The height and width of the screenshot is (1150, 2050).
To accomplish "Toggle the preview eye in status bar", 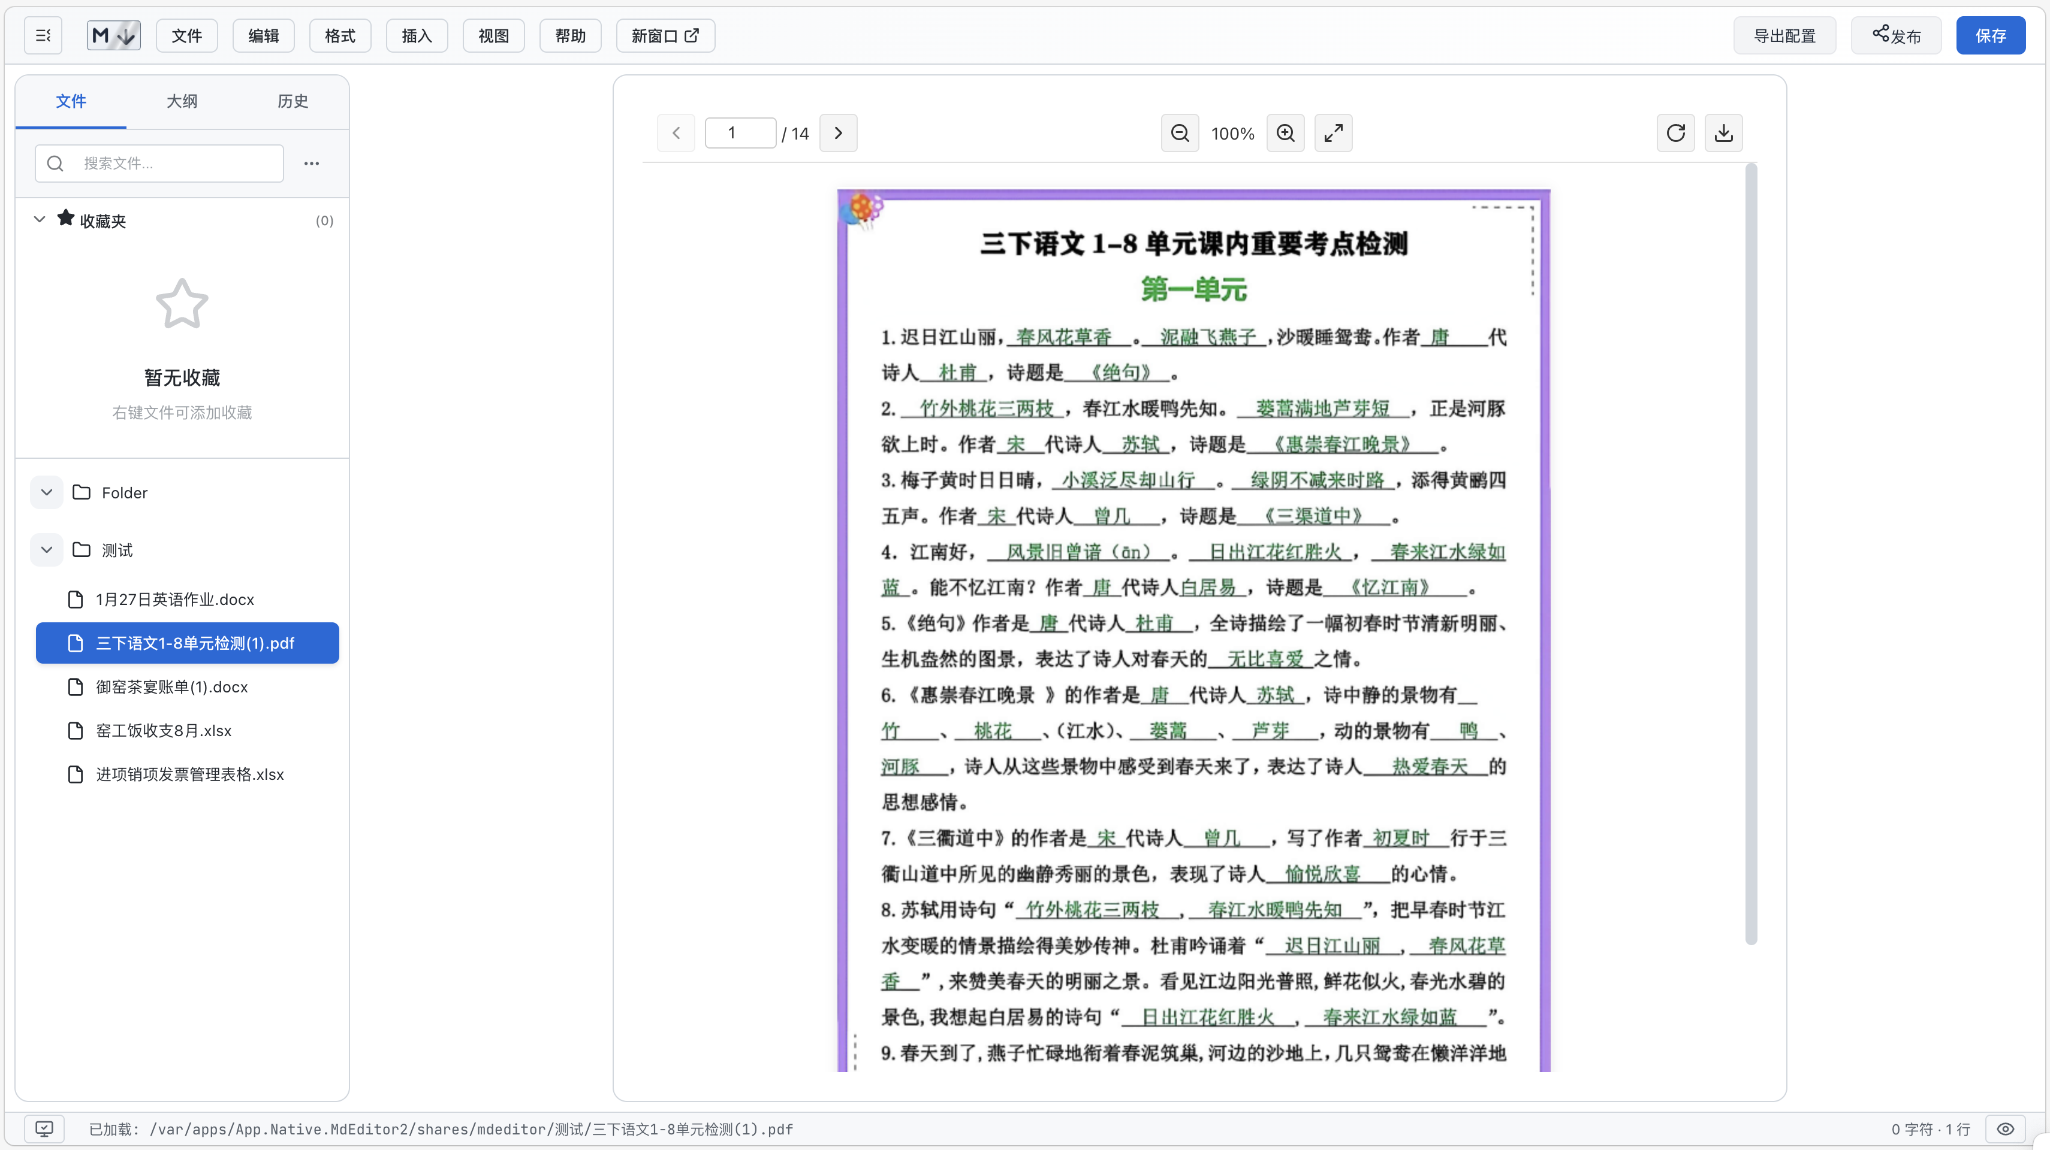I will coord(2004,1128).
